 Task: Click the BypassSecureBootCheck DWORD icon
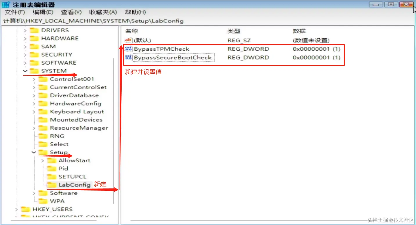pos(128,57)
